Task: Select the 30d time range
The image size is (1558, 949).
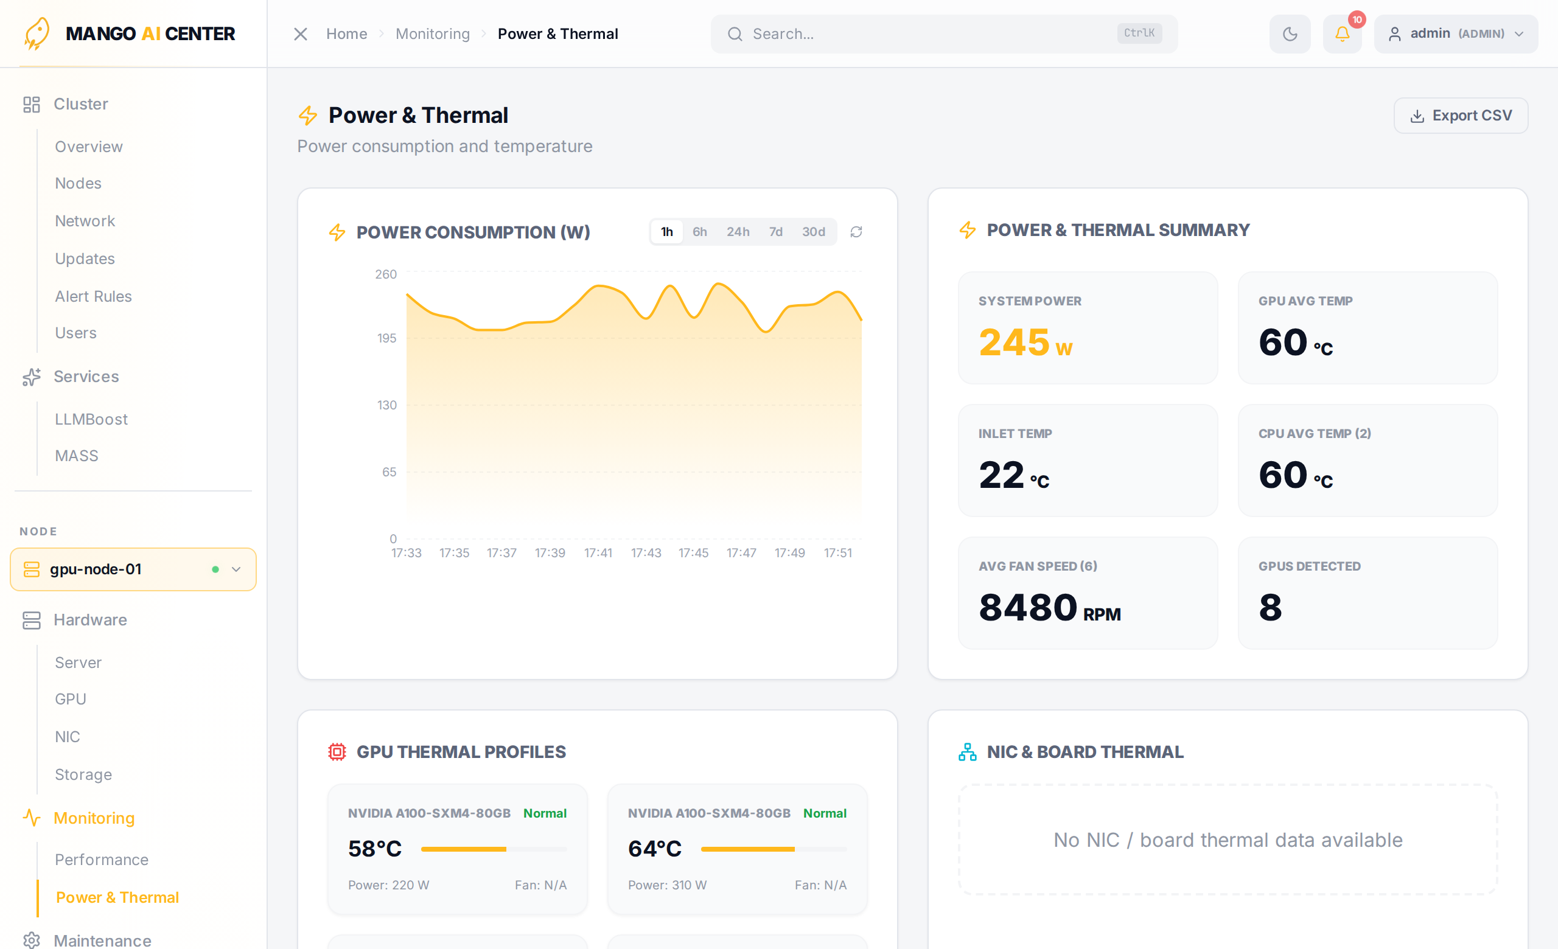Action: (814, 232)
